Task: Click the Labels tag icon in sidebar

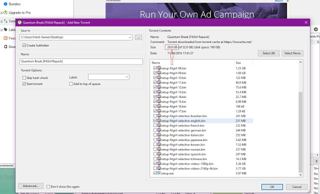Action: (x=5, y=29)
